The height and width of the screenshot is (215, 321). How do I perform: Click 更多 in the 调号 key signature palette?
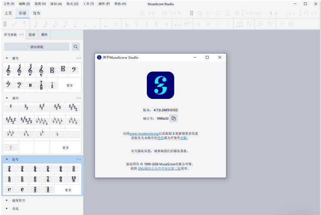65,147
